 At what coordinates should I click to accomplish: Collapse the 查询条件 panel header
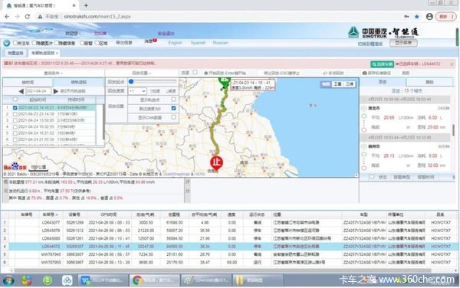coord(54,73)
